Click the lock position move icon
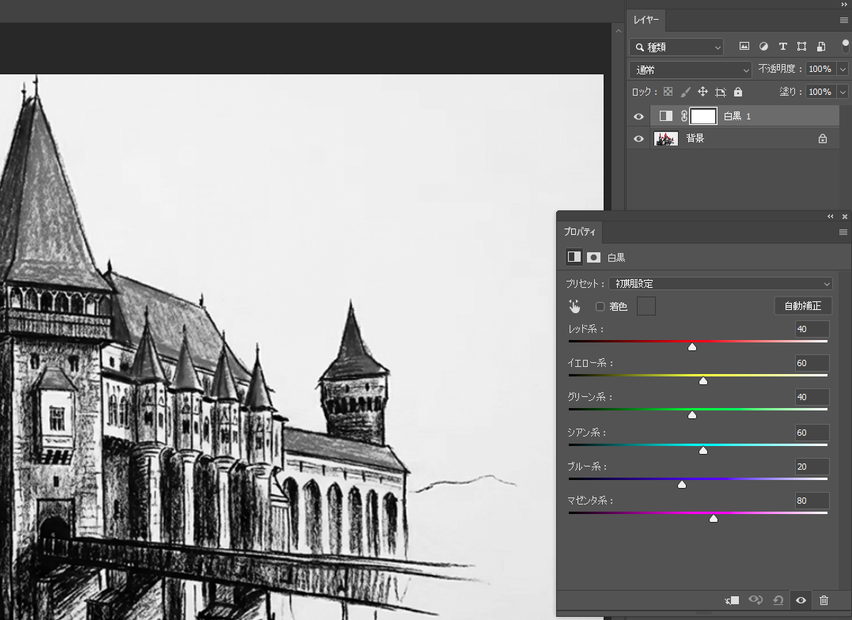 click(x=702, y=92)
